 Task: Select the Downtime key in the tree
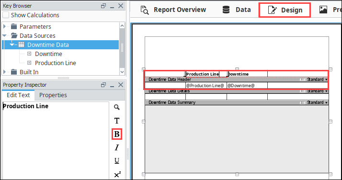[x=48, y=54]
